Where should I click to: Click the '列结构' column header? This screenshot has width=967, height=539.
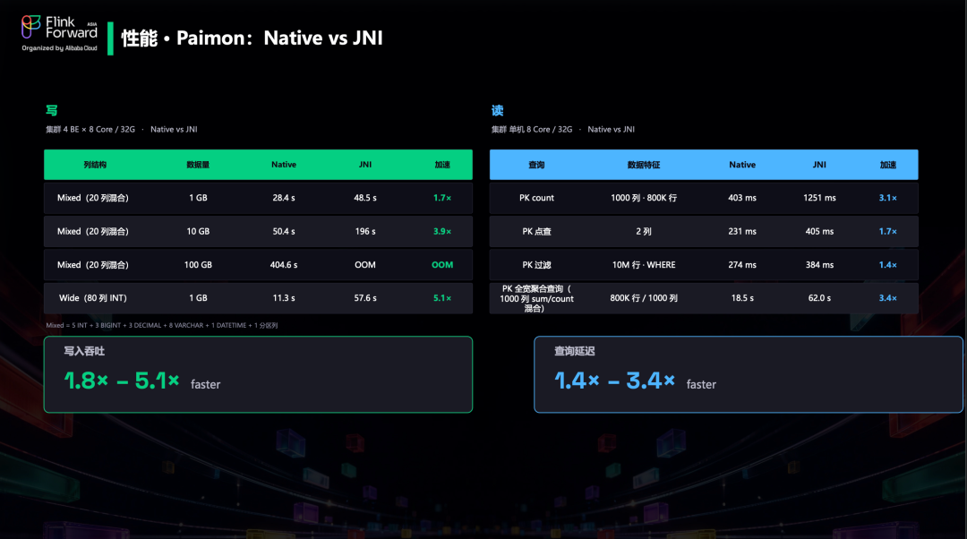[x=95, y=165]
